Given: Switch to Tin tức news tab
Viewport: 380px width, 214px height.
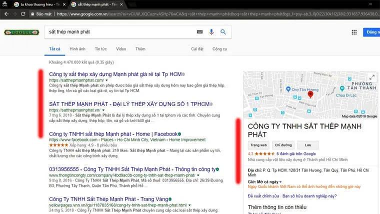Looking at the screenshot, I should pyautogui.click(x=101, y=49).
